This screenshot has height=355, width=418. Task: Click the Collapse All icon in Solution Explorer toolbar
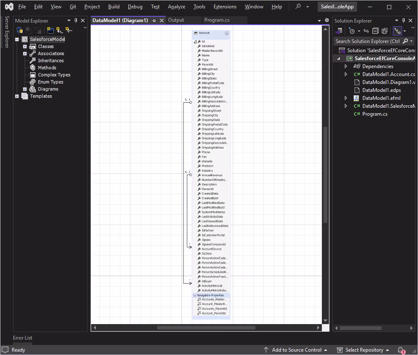375,31
